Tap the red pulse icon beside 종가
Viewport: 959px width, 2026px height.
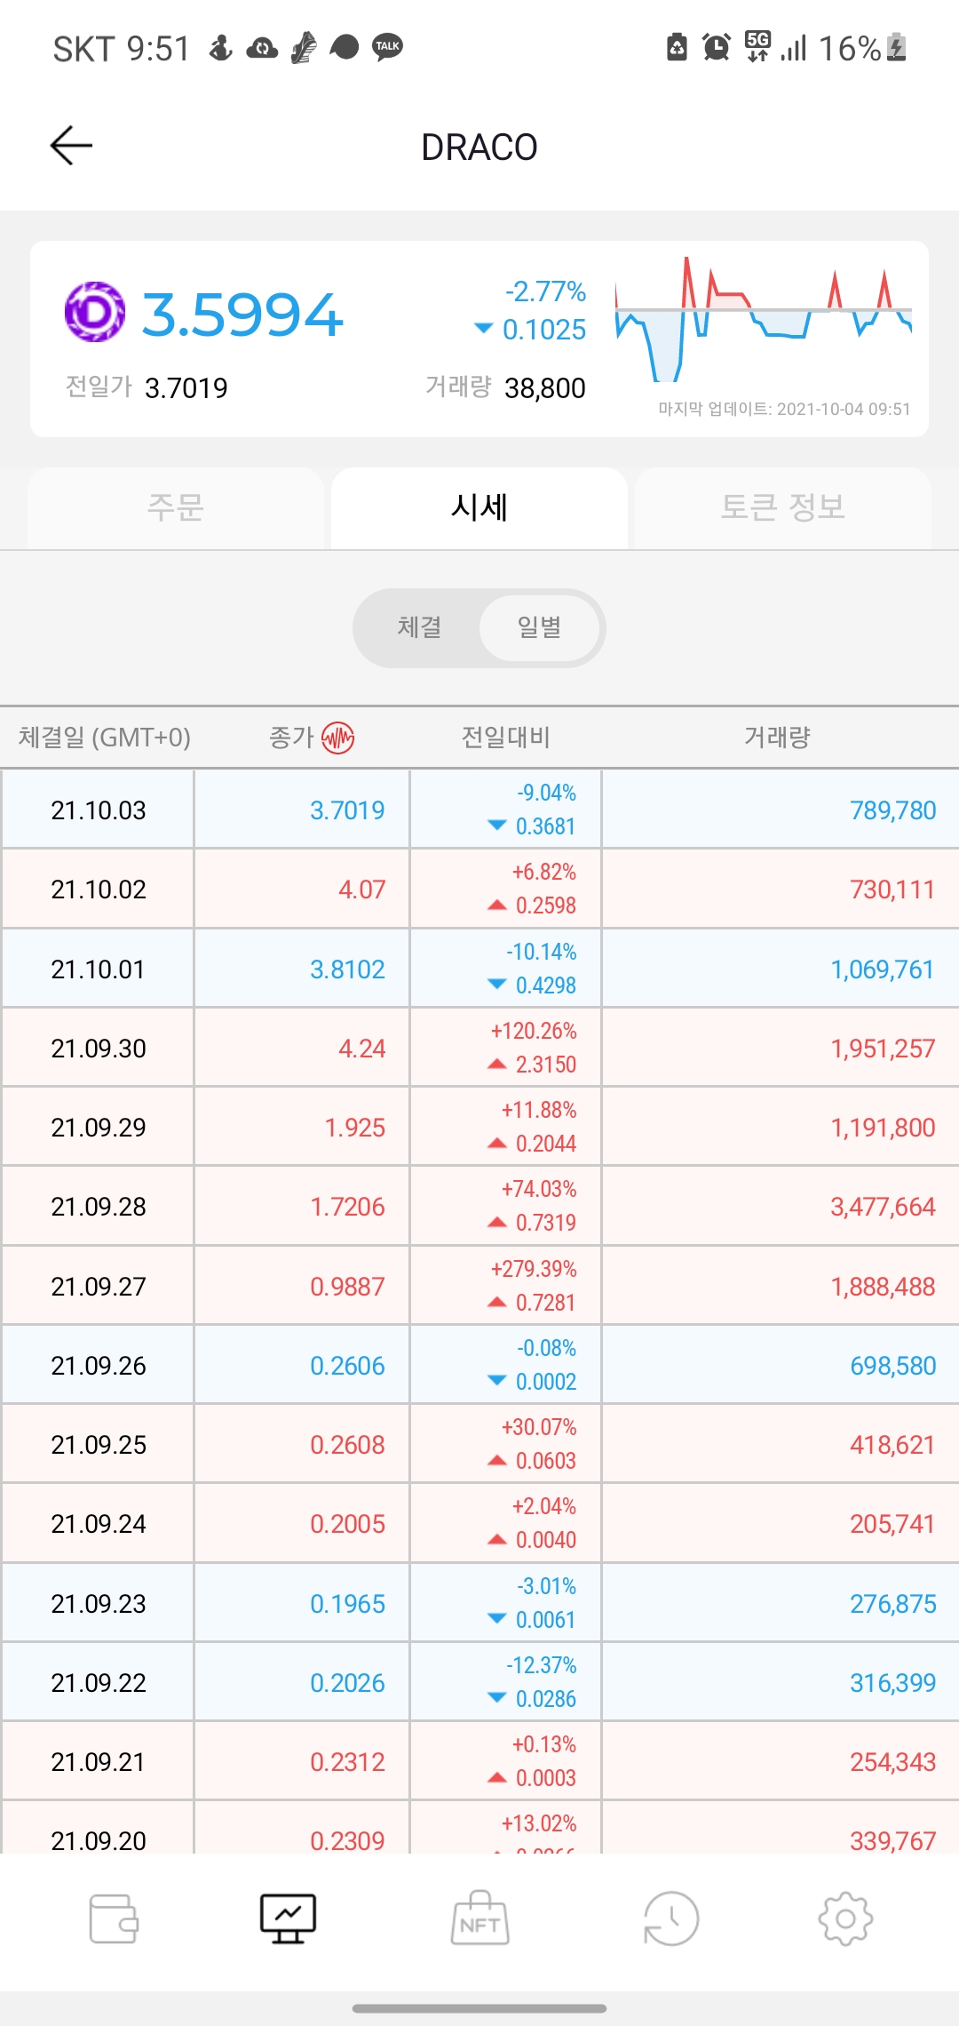point(338,738)
